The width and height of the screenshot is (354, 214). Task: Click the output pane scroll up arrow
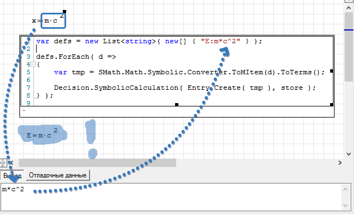(x=346, y=189)
